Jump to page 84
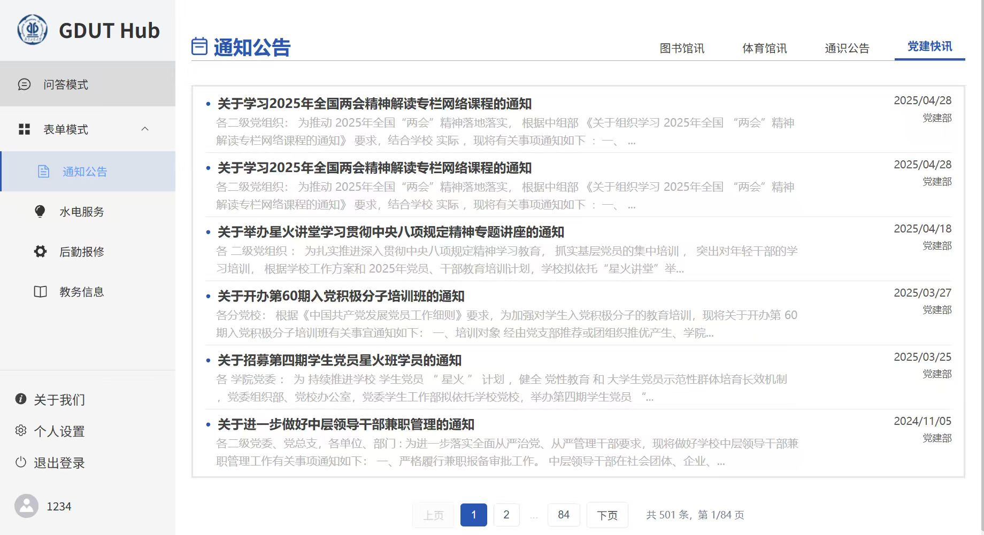The image size is (984, 535). tap(564, 515)
